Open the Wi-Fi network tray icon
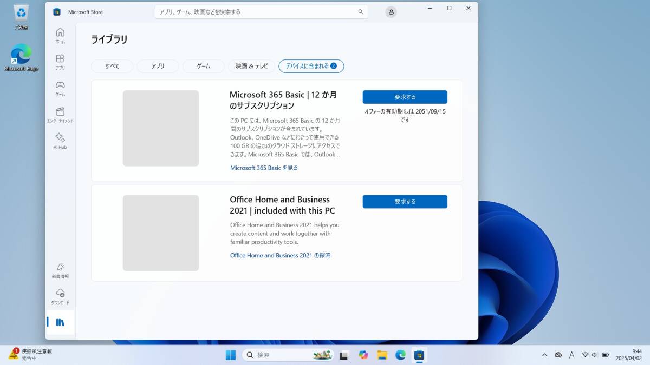Image resolution: width=650 pixels, height=365 pixels. coord(585,355)
